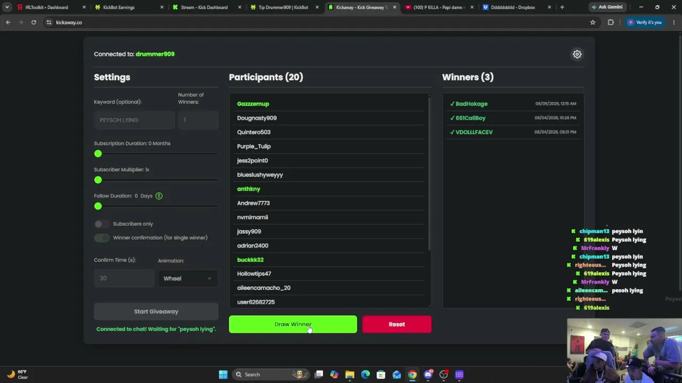Click the Start Giveaway button

click(156, 312)
